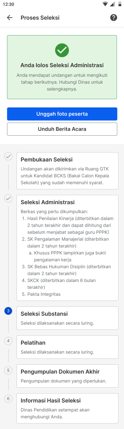Screen dimensions: 124x429
Task: Click Unggah foto peserta button
Action: [x=62, y=114]
